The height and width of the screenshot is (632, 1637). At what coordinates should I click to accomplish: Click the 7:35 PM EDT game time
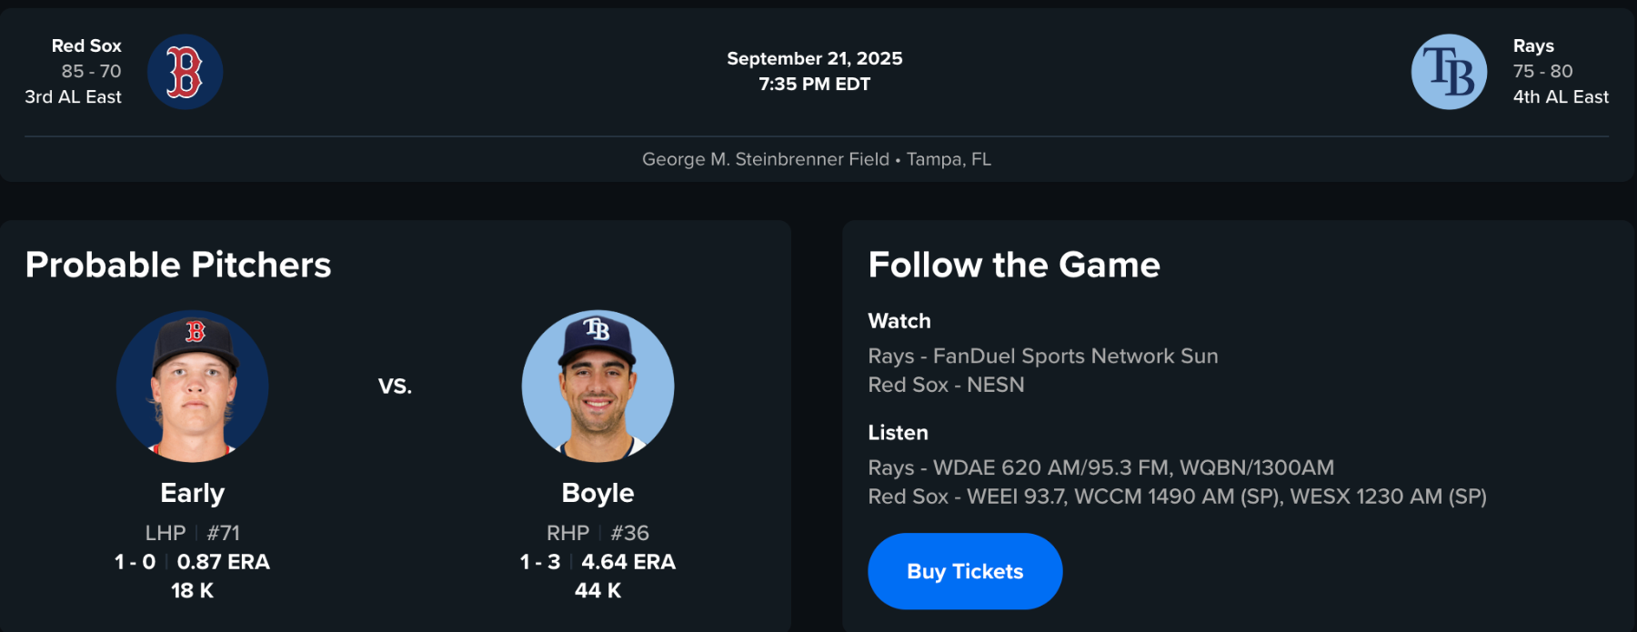tap(815, 84)
